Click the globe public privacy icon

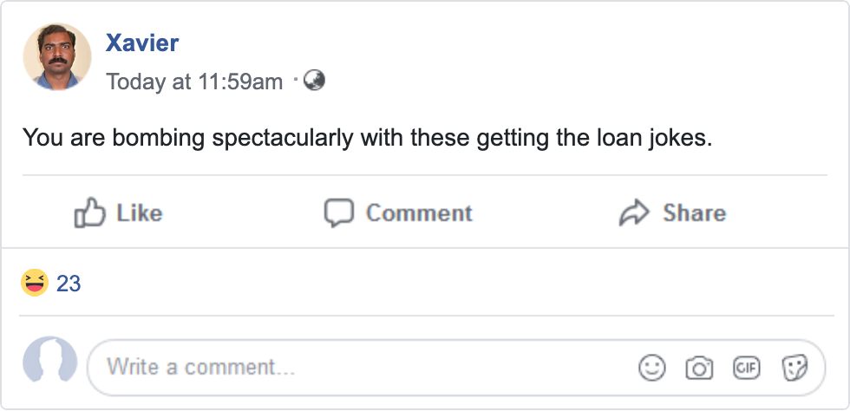[x=315, y=81]
